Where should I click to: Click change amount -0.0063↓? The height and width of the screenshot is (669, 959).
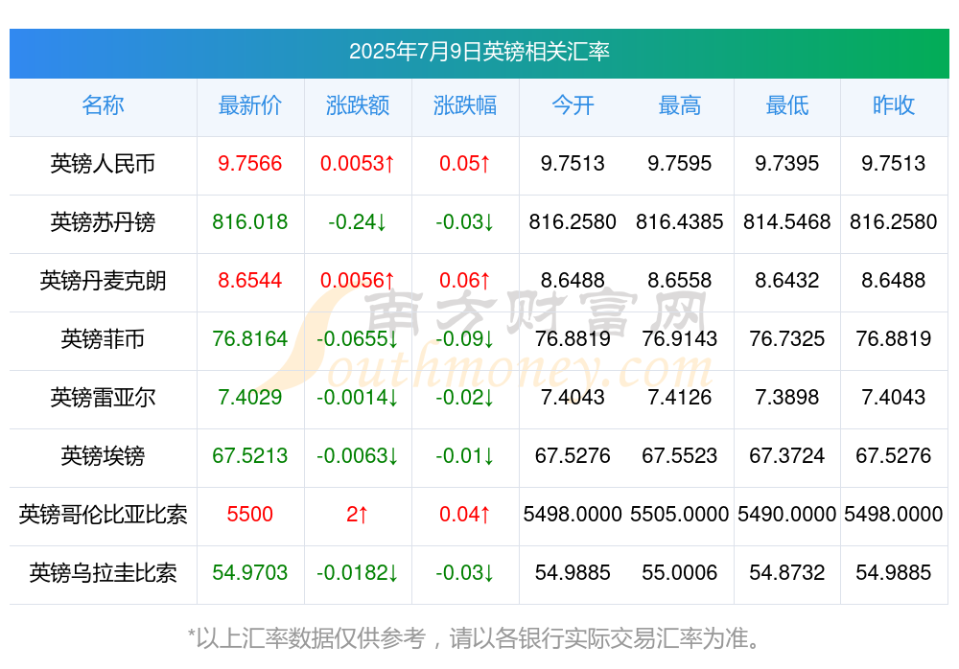(358, 456)
